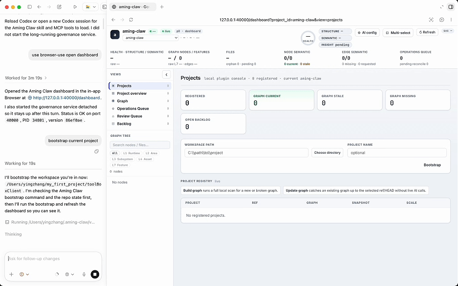Click the STRUCTURE status pill
The height and width of the screenshot is (286, 458).
click(x=335, y=31)
